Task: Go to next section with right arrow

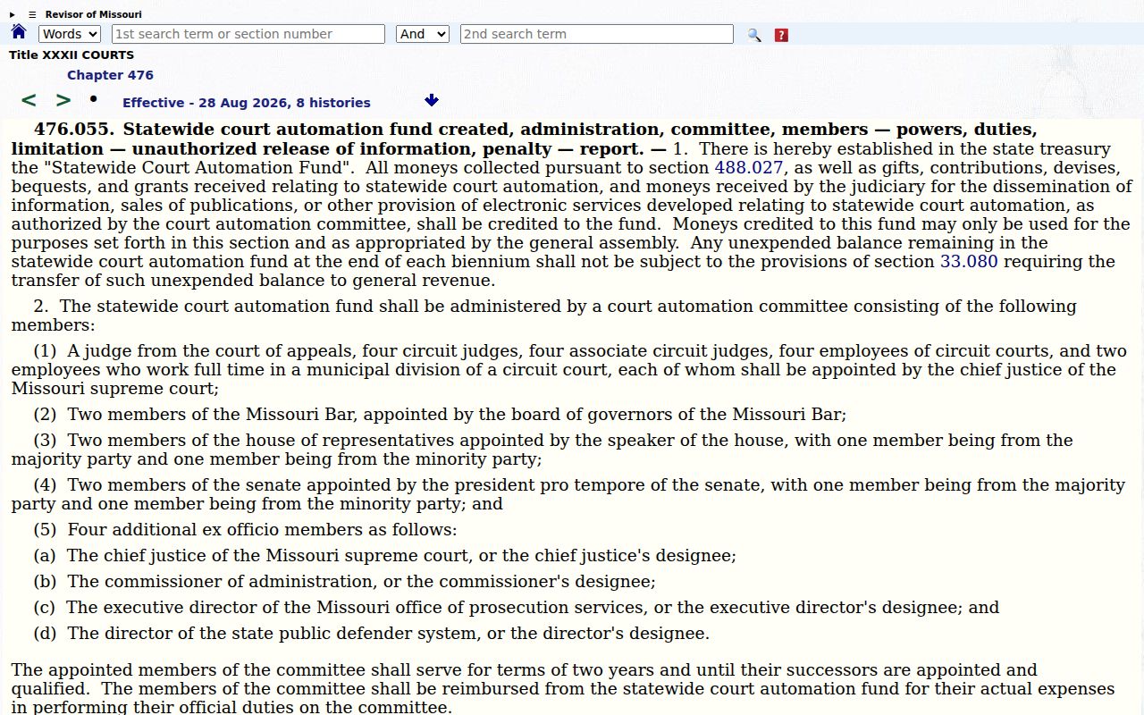Action: click(63, 100)
